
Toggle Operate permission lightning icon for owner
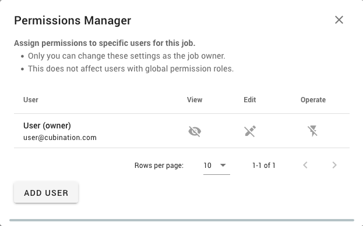coord(312,131)
